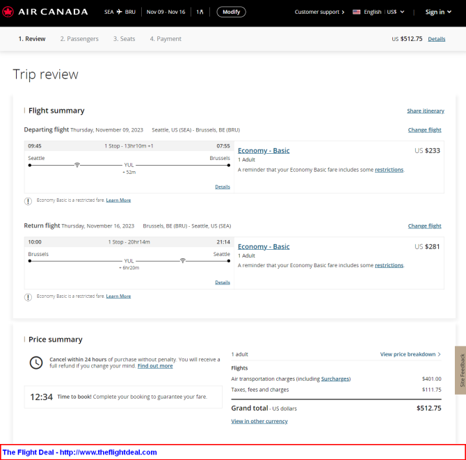Screen dimensions: 466x460
Task: Click the $111.75 taxes and fees amount
Action: tap(431, 390)
